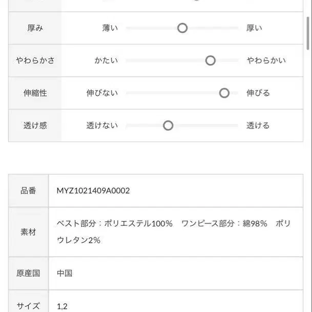Click the 原産国 header cell

point(29,273)
